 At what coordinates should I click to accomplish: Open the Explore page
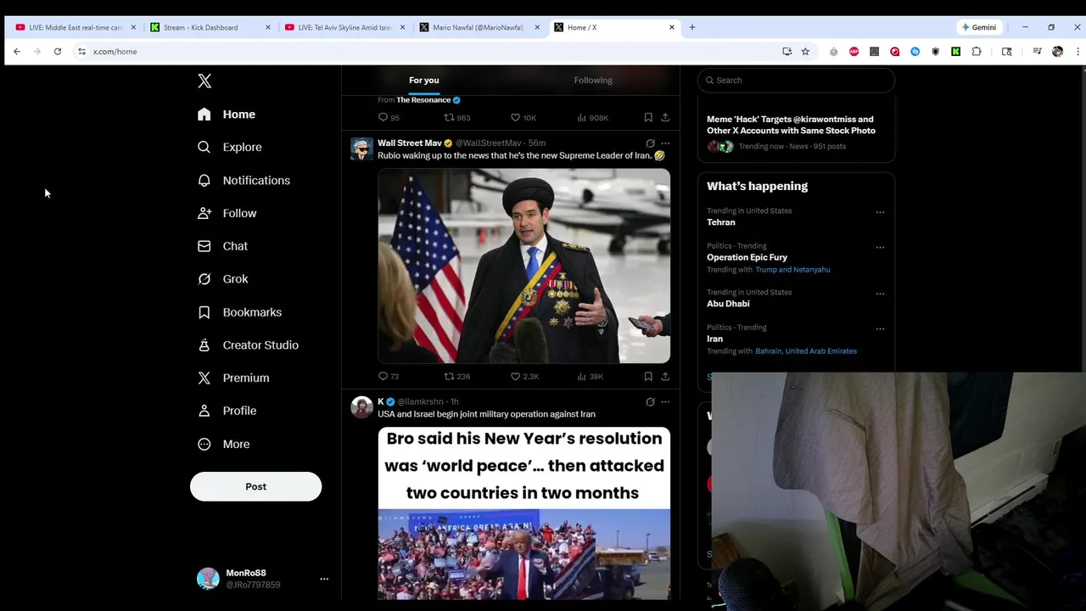230,147
